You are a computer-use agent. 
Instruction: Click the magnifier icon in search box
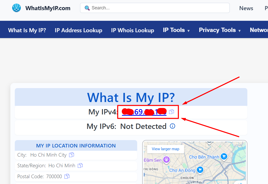tap(87, 8)
